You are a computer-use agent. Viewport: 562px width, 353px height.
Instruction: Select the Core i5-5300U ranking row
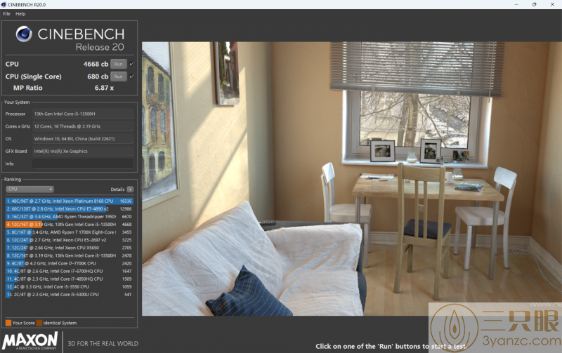tap(70, 295)
